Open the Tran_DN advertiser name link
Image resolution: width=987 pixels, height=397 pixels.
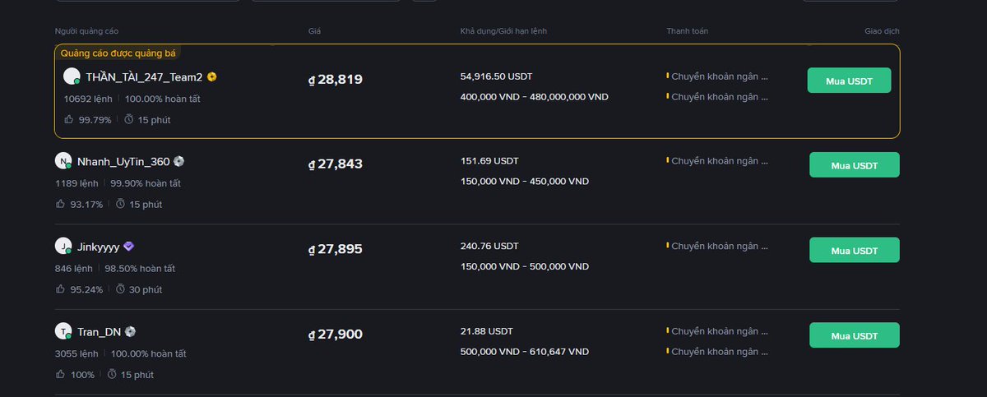[x=99, y=332]
